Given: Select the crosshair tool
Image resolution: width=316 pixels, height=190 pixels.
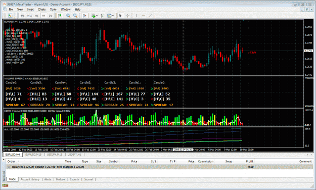Looking at the screenshot, I should pos(127,16).
